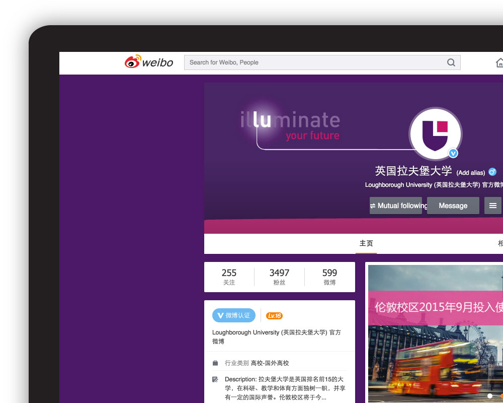This screenshot has width=503, height=403.
Task: Open the home icon in top bar
Action: tap(499, 62)
